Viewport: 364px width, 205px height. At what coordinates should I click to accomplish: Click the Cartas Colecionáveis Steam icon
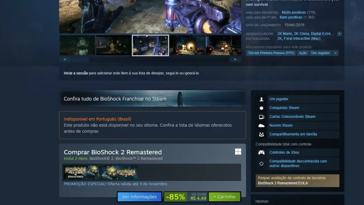pos(262,117)
